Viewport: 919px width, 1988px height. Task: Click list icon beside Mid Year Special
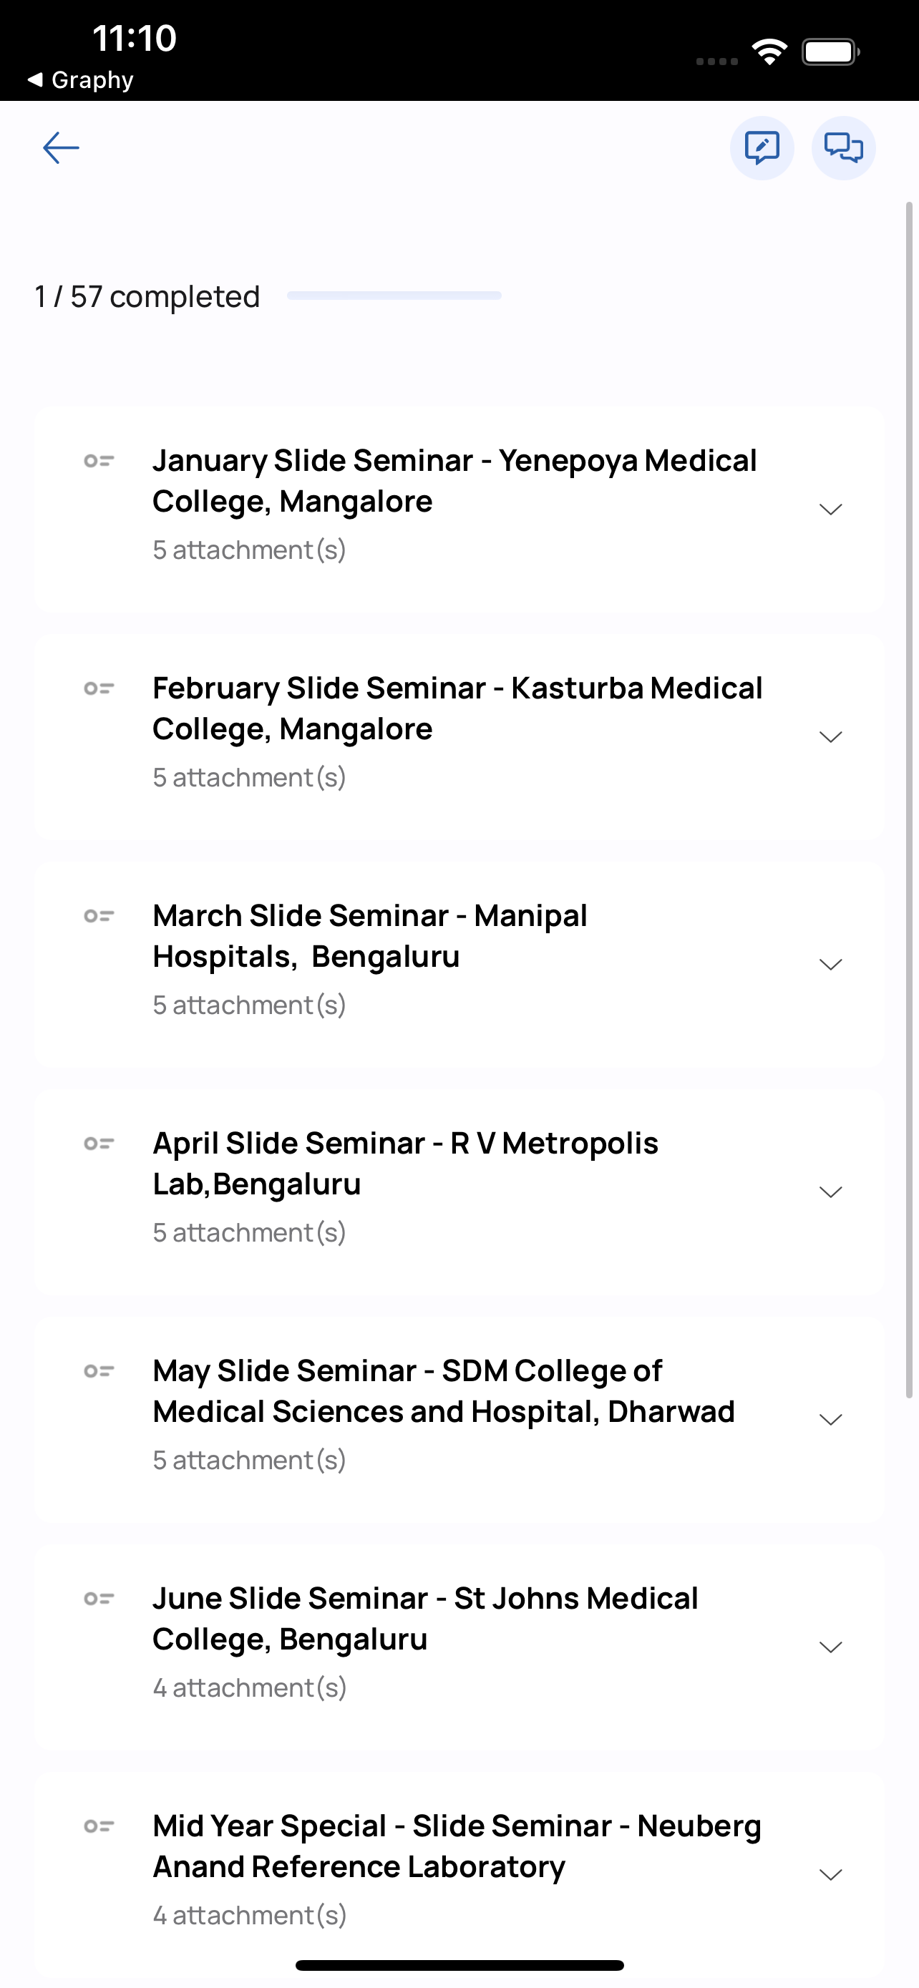tap(99, 1827)
